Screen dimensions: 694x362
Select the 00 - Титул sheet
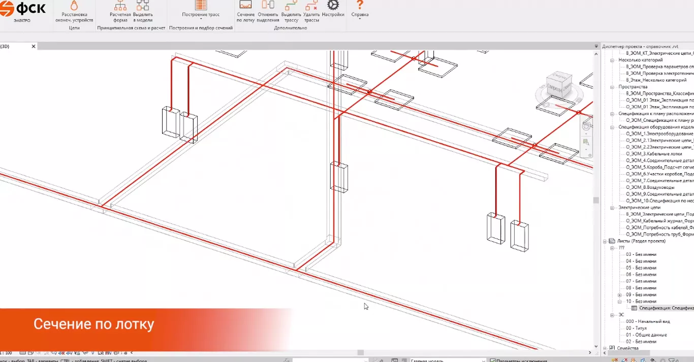point(637,328)
